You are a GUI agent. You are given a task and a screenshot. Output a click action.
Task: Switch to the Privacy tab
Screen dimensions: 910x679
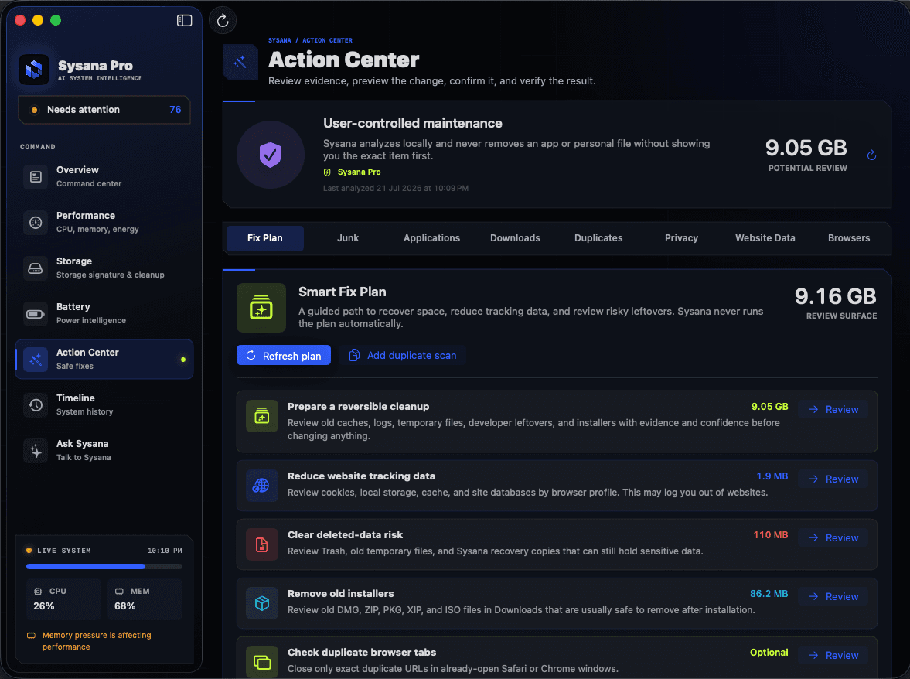click(681, 238)
